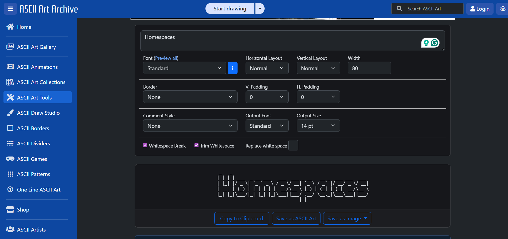
Task: Click the ASCII Borders square icon
Action: click(10, 128)
